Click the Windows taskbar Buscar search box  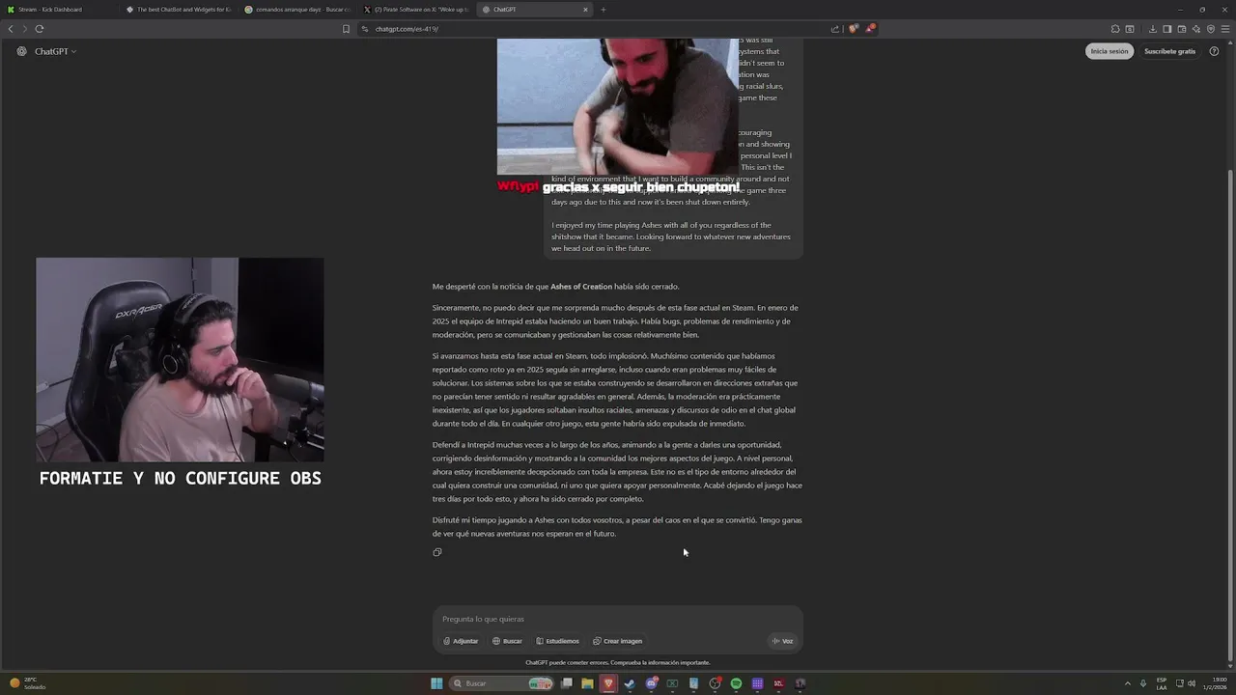click(x=502, y=683)
